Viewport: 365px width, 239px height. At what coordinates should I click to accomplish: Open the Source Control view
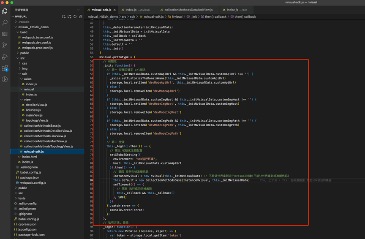(x=5, y=45)
